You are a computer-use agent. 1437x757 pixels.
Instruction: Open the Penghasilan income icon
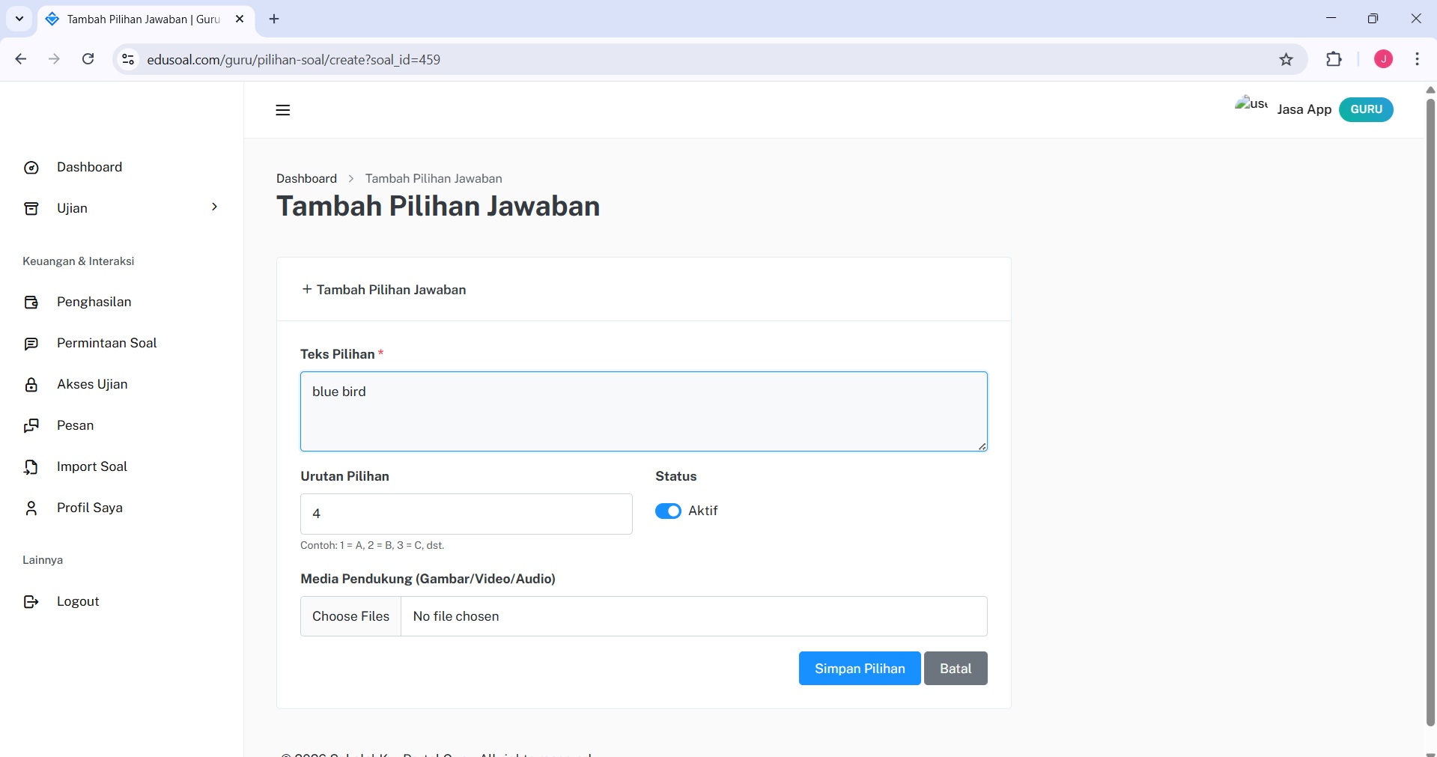tap(31, 302)
